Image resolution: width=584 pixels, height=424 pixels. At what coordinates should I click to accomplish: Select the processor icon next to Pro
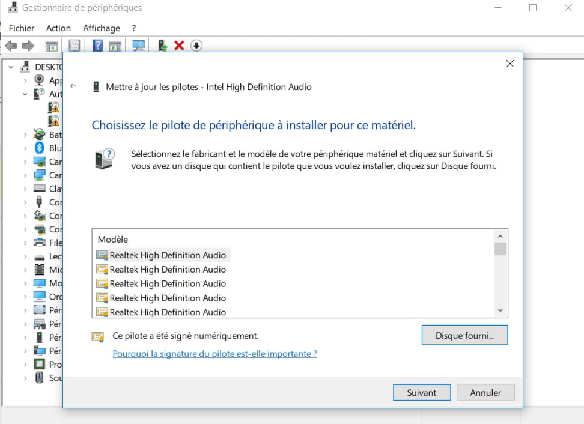pos(40,364)
